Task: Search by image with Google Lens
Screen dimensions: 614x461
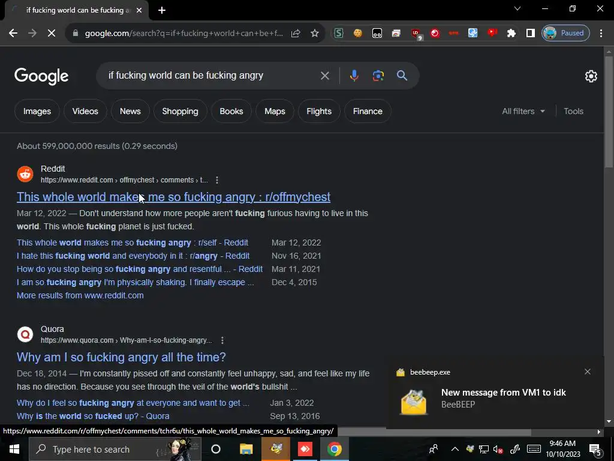Action: (x=378, y=76)
